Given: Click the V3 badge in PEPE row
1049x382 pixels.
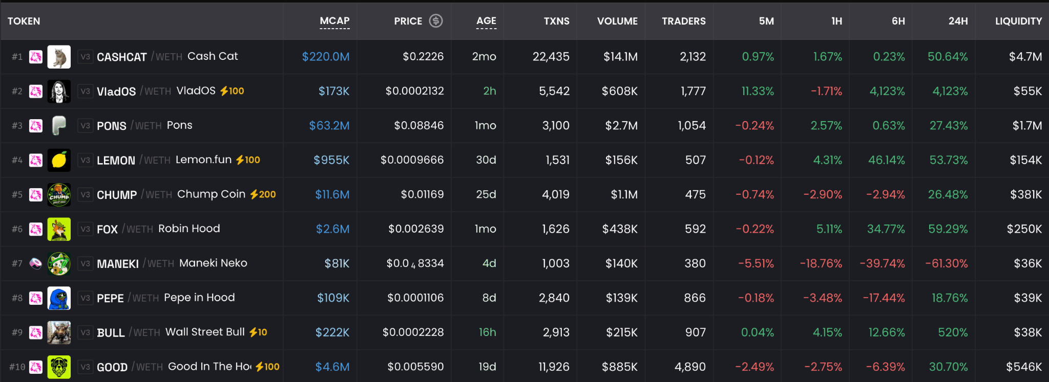Looking at the screenshot, I should pos(85,298).
